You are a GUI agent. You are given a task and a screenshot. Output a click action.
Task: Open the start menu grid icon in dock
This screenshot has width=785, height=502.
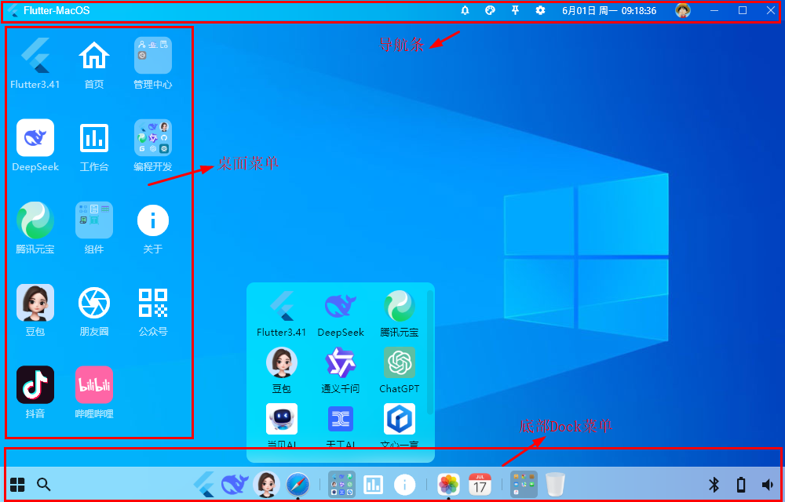(17, 484)
